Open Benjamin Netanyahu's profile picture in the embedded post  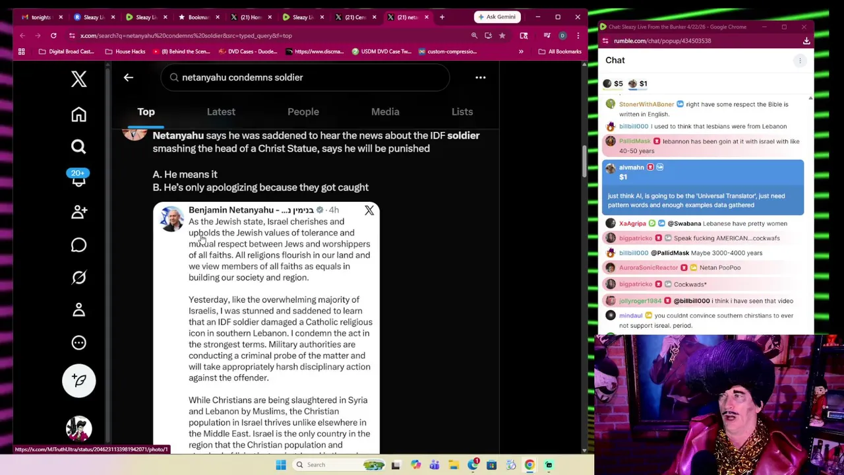[x=171, y=218]
